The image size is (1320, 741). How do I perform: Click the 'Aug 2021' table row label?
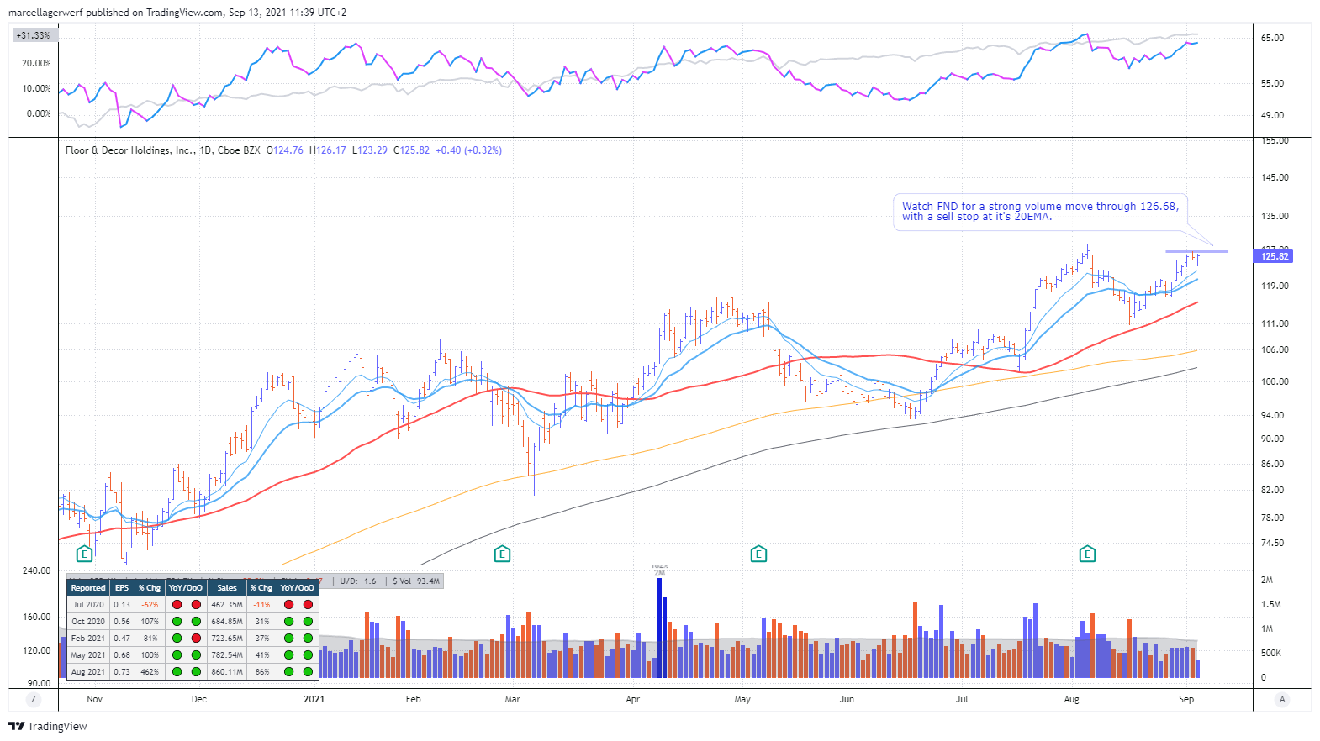pos(88,671)
